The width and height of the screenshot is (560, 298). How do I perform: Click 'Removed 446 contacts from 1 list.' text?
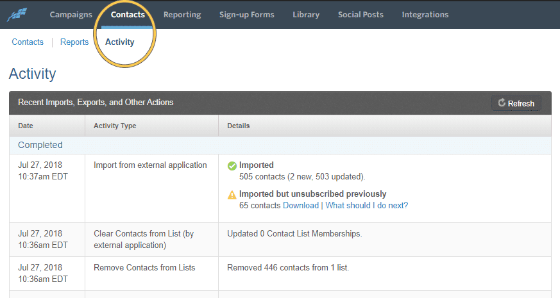(x=288, y=268)
